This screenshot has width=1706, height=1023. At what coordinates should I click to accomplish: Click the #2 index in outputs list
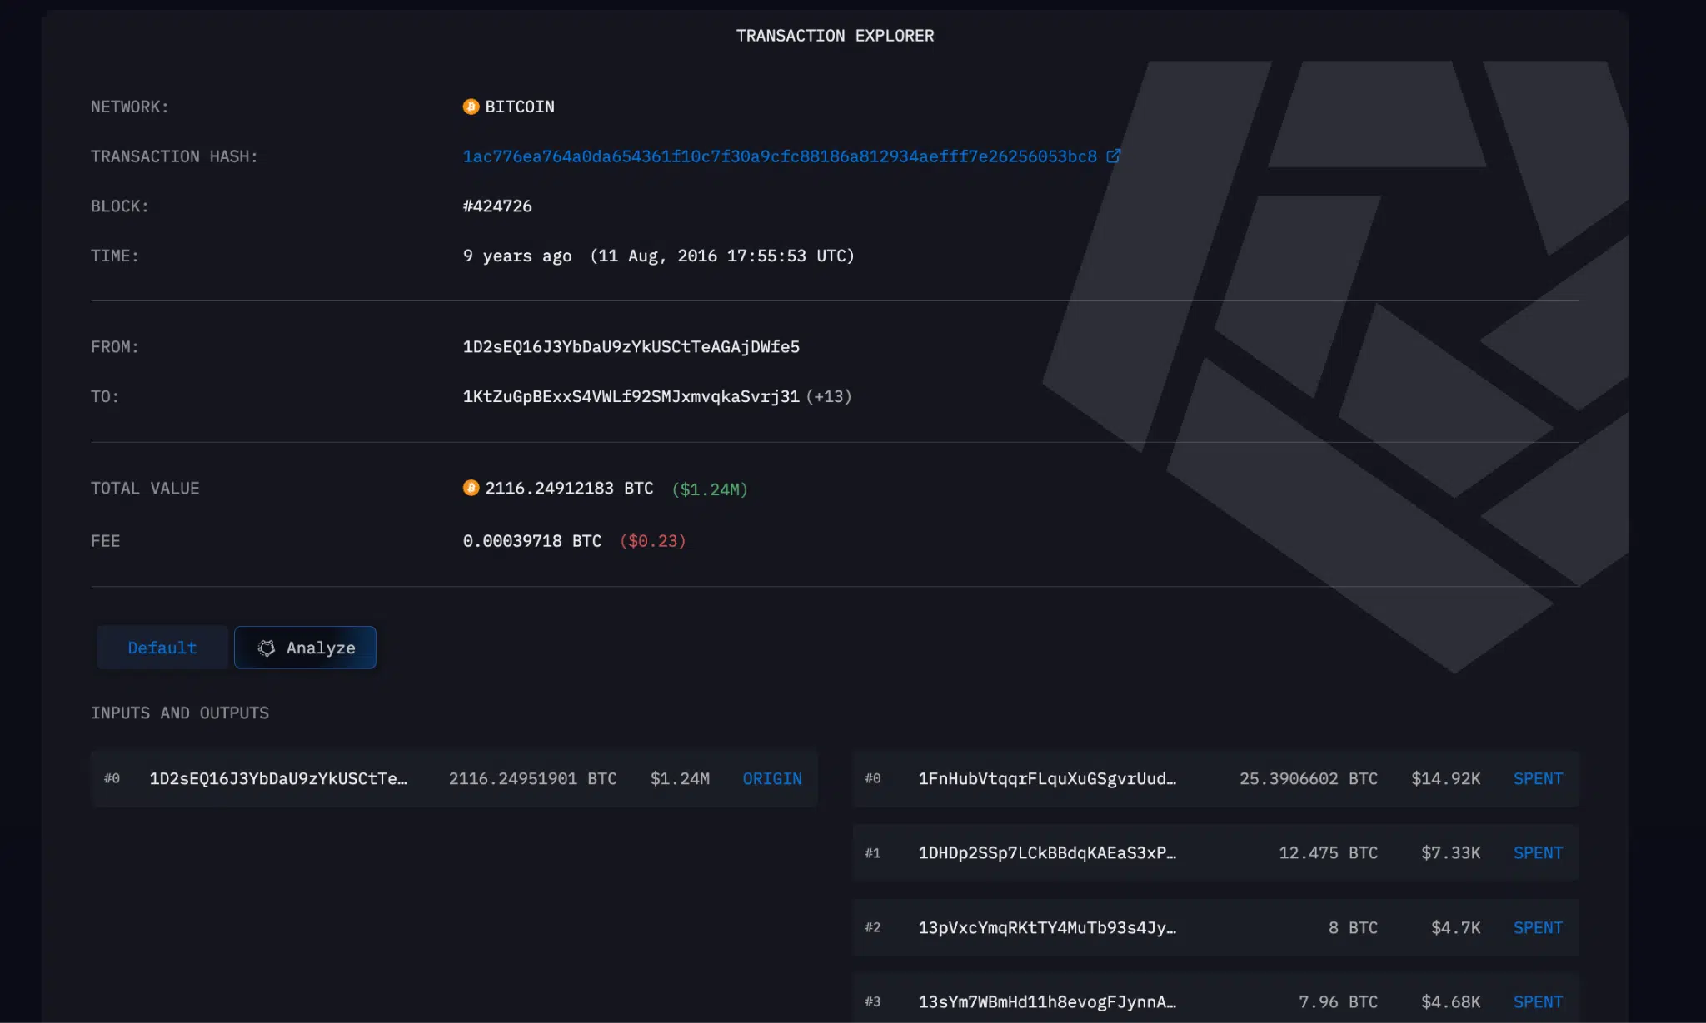point(872,927)
